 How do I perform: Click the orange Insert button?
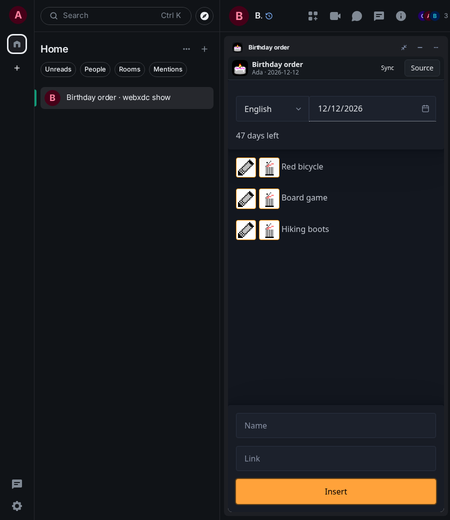pos(336,491)
